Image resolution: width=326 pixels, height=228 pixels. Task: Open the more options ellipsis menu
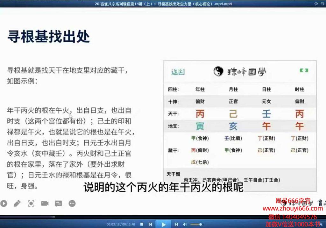click(72, 203)
